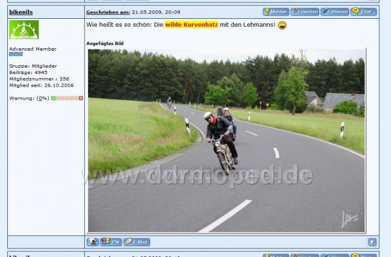Image resolution: width=391 pixels, height=257 pixels.
Task: Click the scroll-to-top arrow icon
Action: click(x=372, y=242)
